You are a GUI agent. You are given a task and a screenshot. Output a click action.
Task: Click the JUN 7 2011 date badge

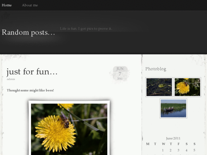[x=120, y=74]
